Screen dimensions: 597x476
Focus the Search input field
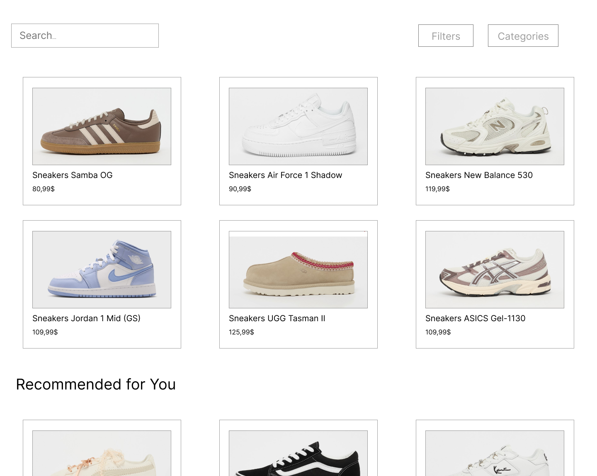(x=85, y=36)
